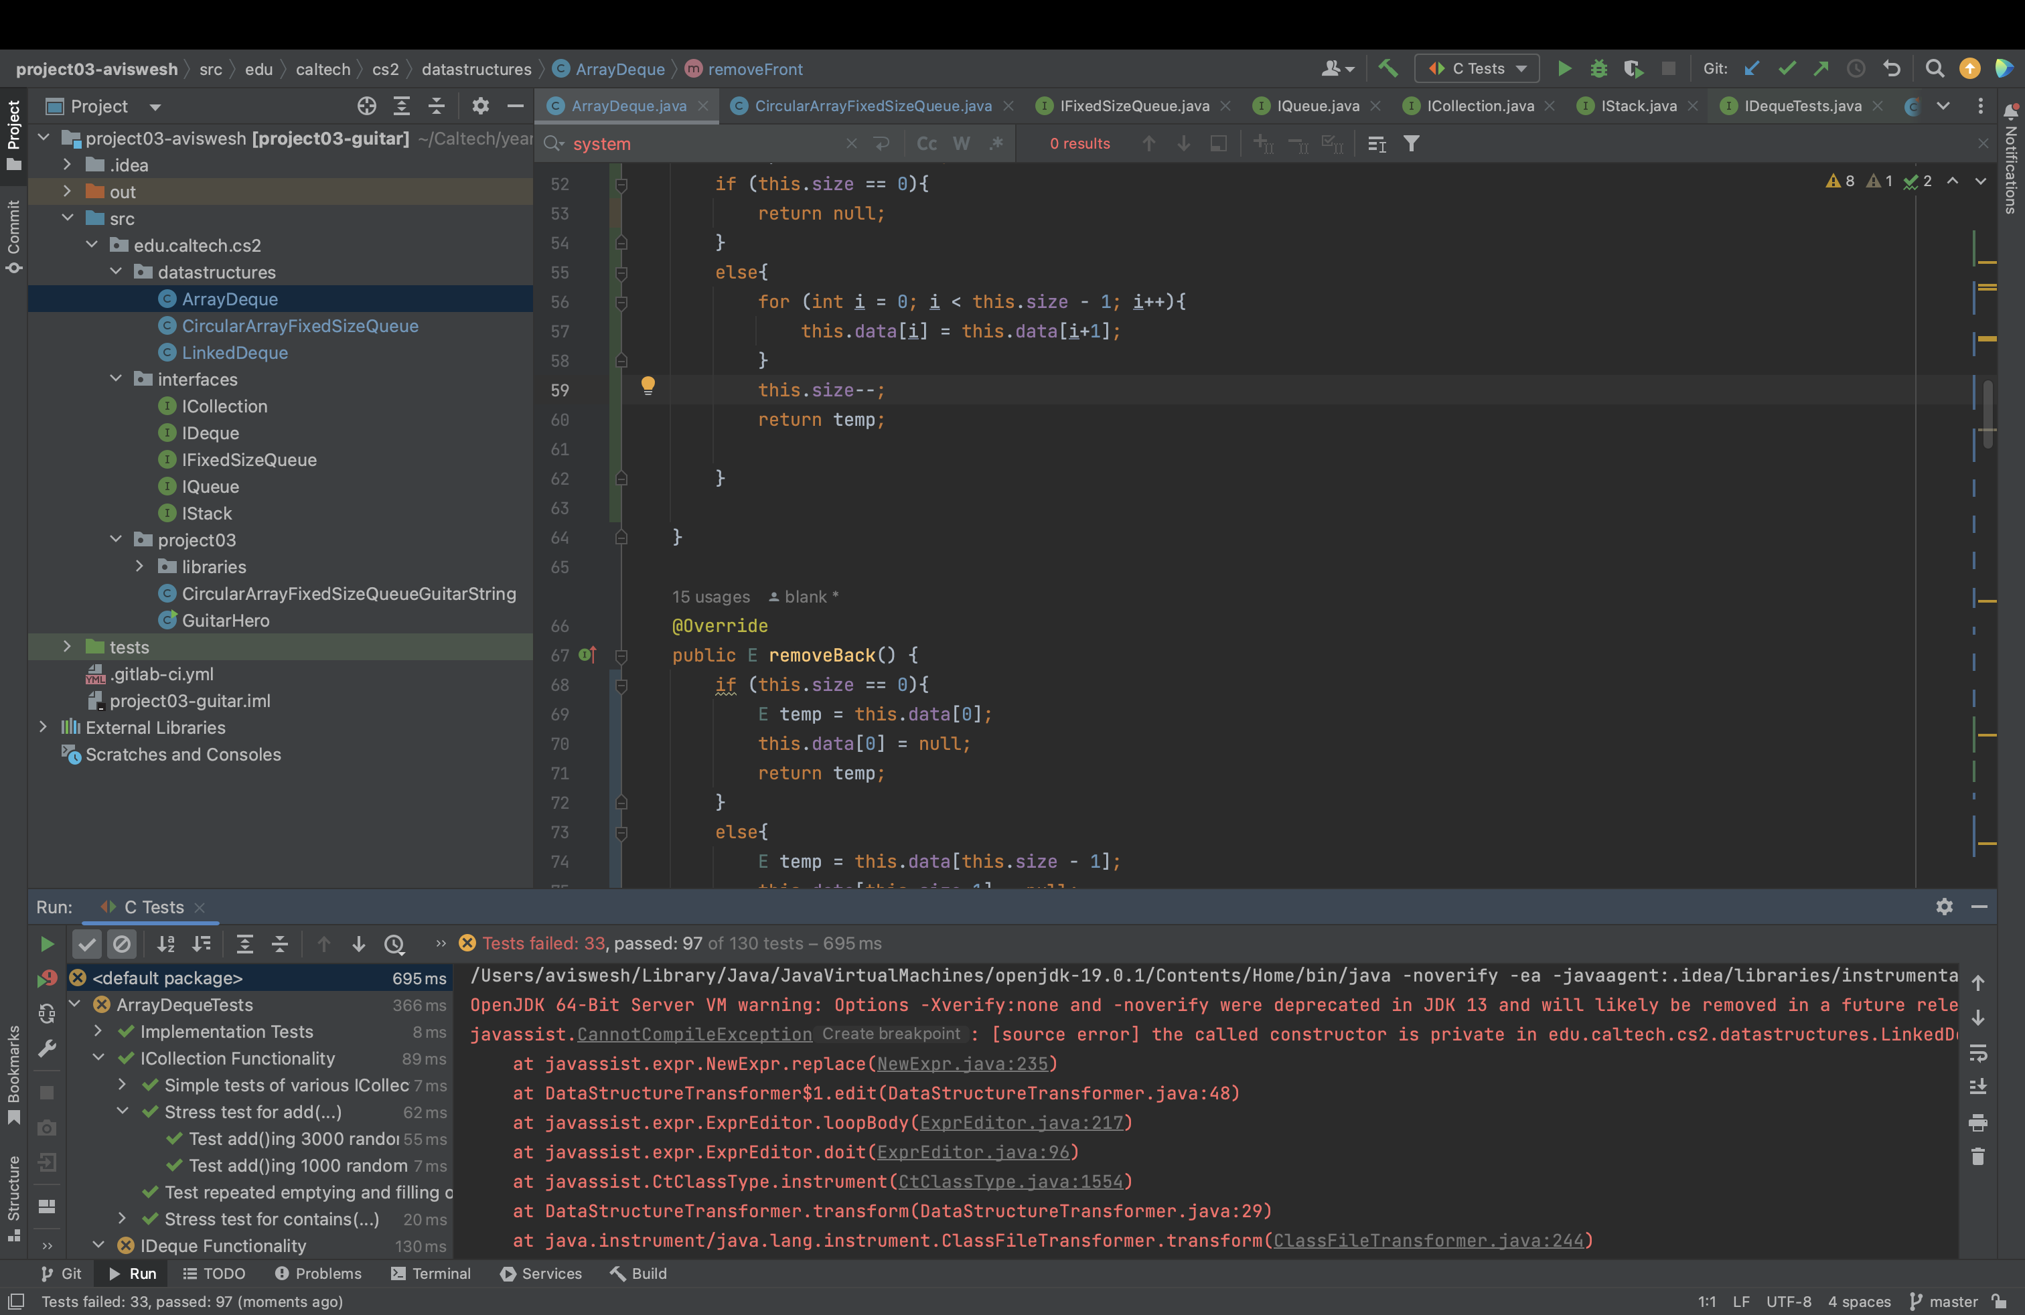Toggle Show Passed tests checkmark button
This screenshot has width=2025, height=1315.
(87, 943)
